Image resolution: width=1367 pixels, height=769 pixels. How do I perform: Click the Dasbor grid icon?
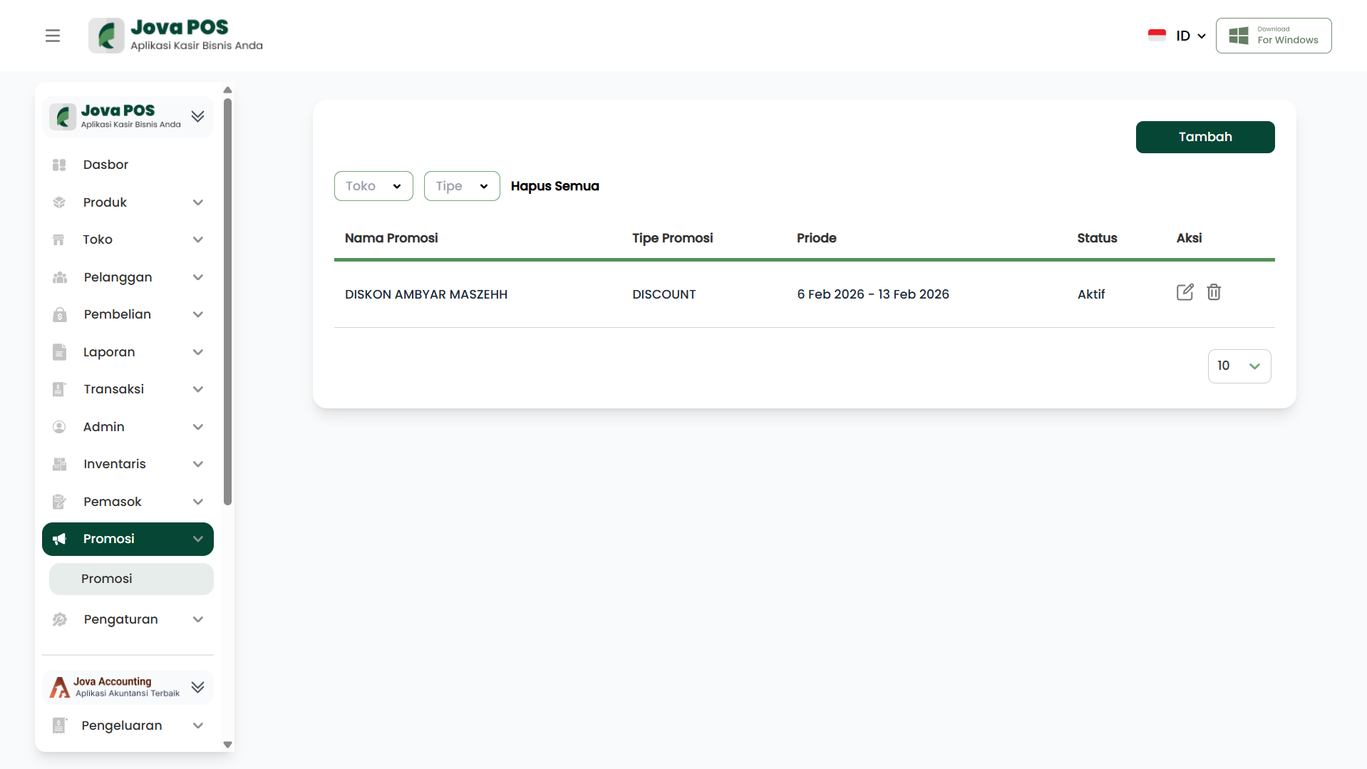click(59, 165)
